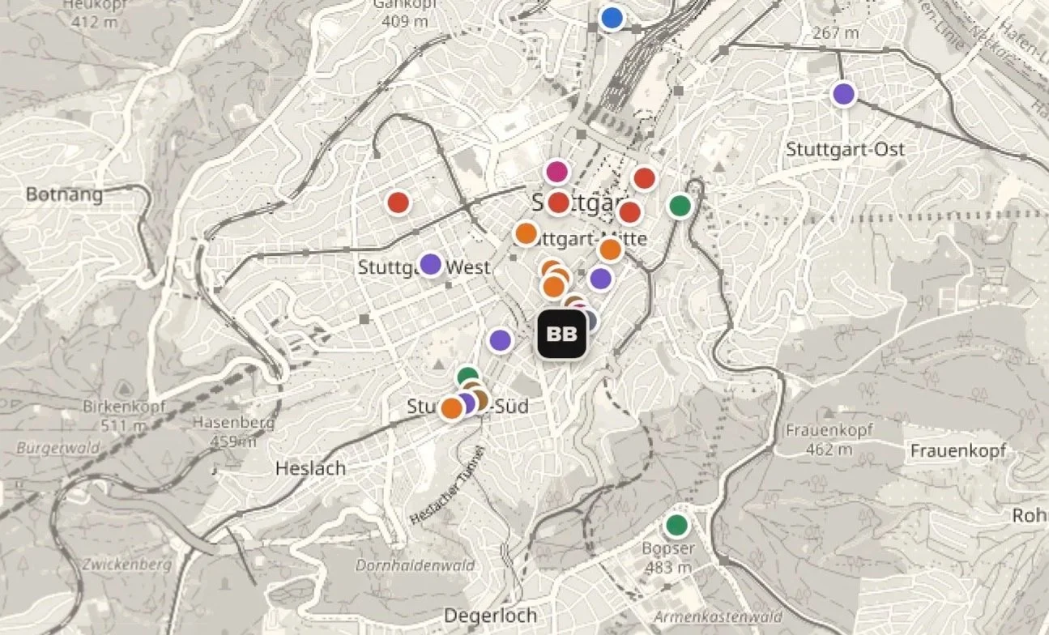
Task: Open the red marker northwest of Stuttgart West
Action: 398,202
